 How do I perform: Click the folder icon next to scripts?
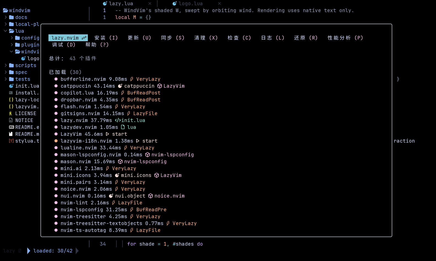click(x=11, y=65)
